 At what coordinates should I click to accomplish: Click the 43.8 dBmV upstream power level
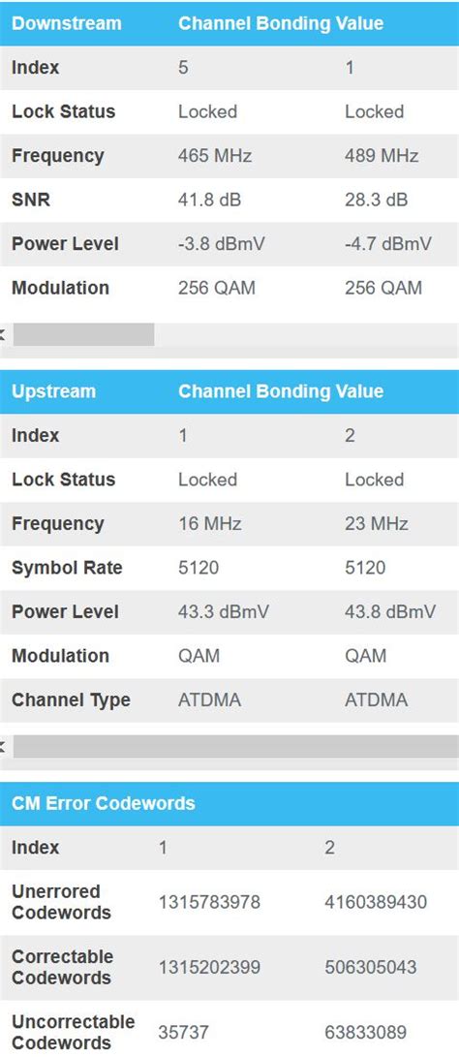pos(390,612)
